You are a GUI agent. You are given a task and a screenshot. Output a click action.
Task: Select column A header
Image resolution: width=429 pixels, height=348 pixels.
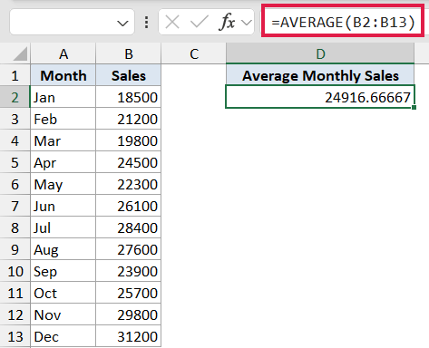[63, 53]
